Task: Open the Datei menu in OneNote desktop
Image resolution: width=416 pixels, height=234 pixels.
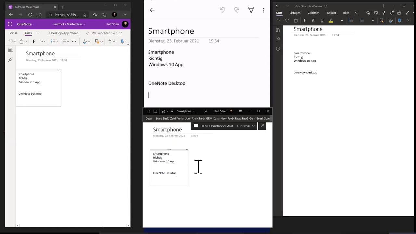Action: tap(149, 118)
